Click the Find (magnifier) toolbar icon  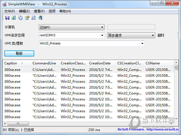33,18
